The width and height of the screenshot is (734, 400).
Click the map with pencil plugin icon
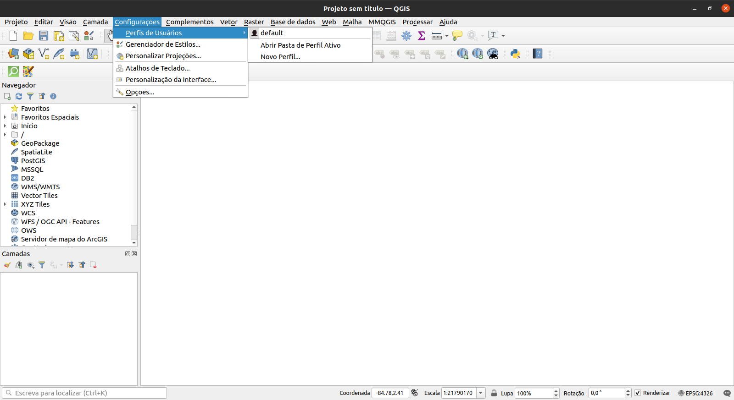[x=28, y=71]
